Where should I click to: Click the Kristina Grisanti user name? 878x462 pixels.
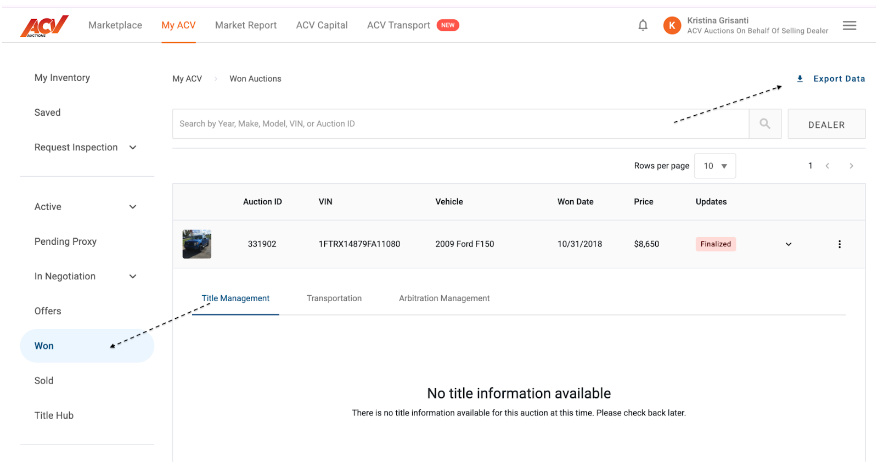tap(718, 20)
